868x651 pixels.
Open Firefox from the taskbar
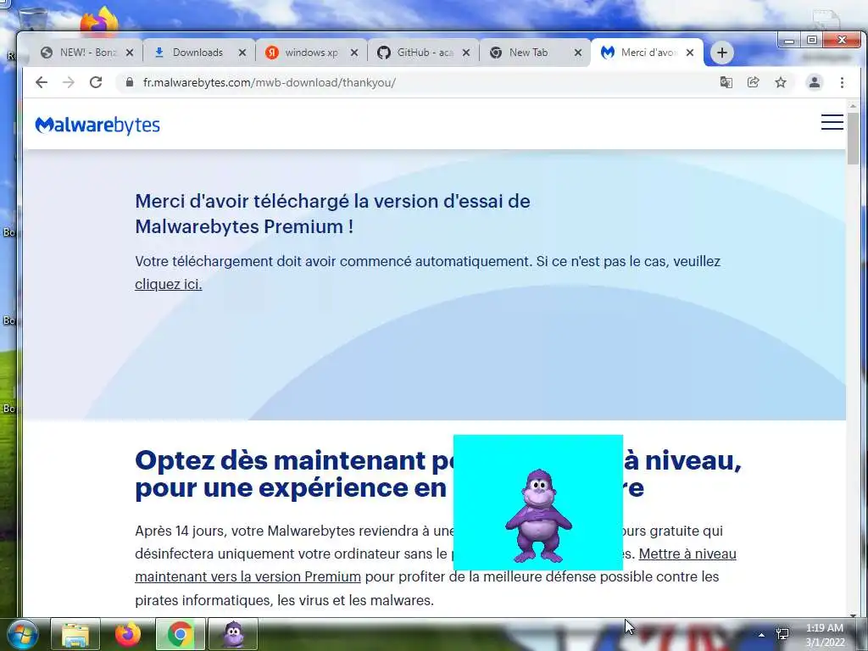[x=128, y=635]
